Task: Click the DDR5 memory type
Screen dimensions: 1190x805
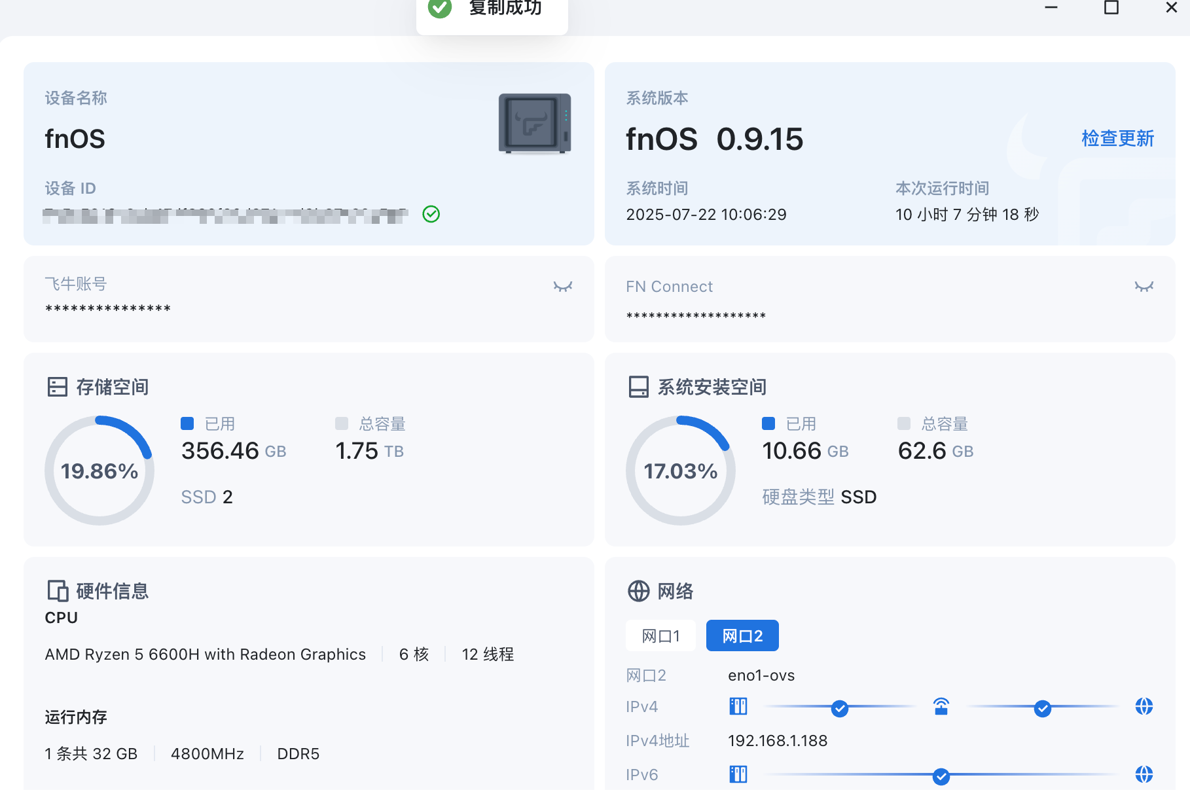Action: [298, 754]
